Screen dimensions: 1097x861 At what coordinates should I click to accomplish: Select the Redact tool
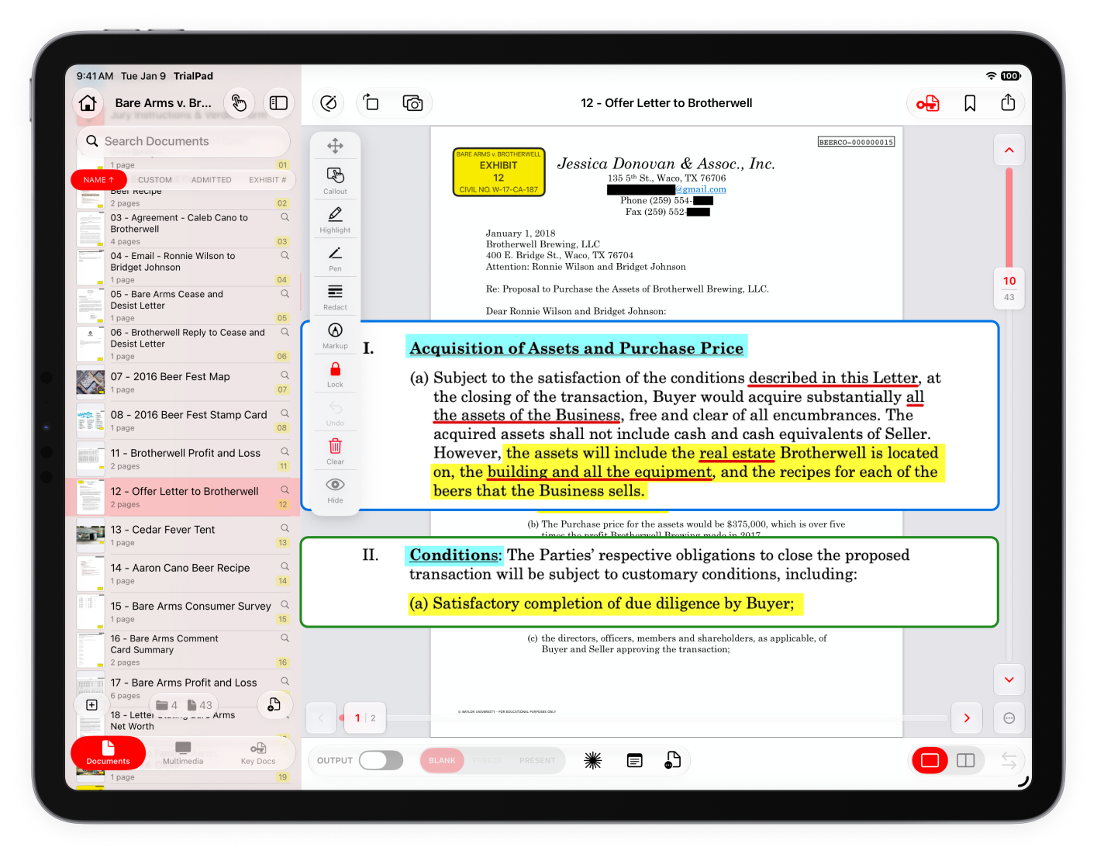(335, 296)
